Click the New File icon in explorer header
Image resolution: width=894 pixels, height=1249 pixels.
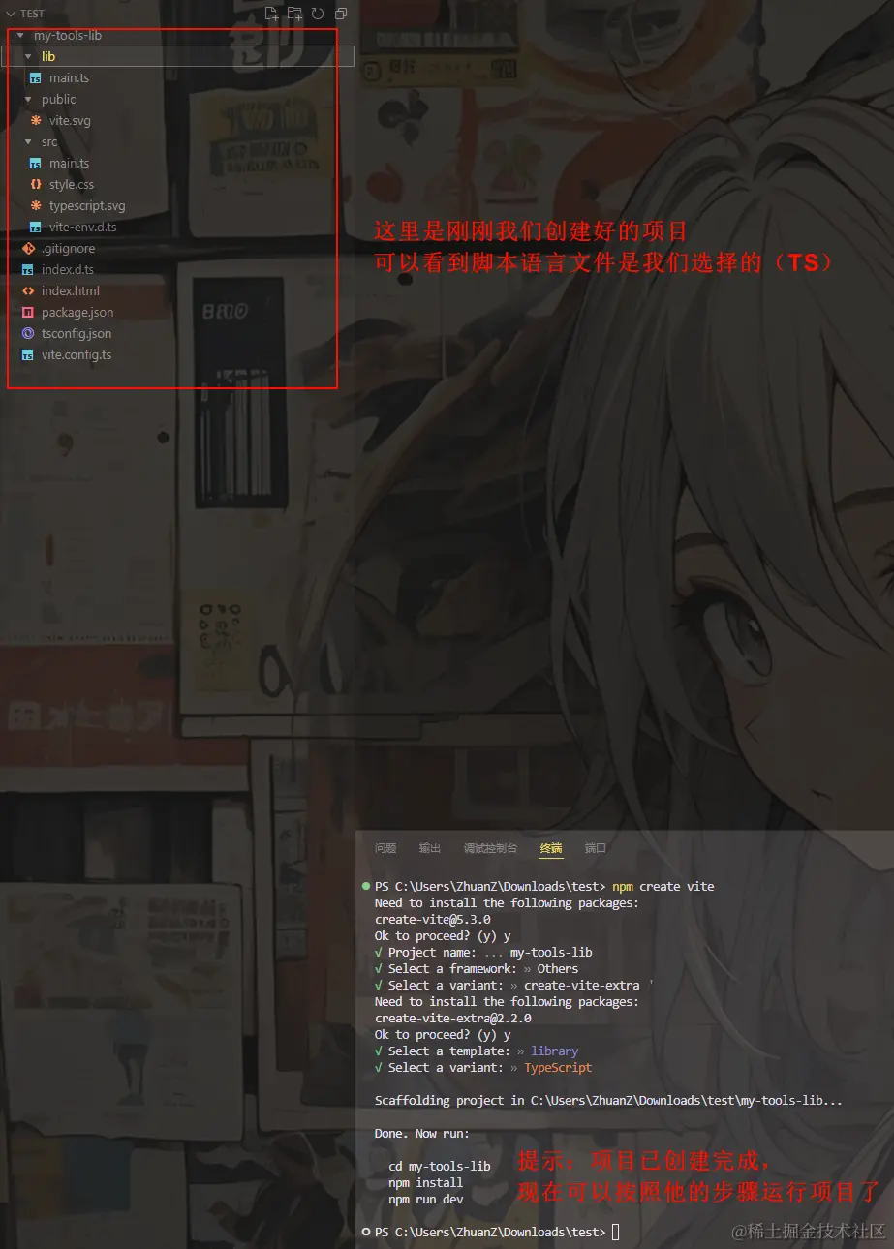pos(272,14)
